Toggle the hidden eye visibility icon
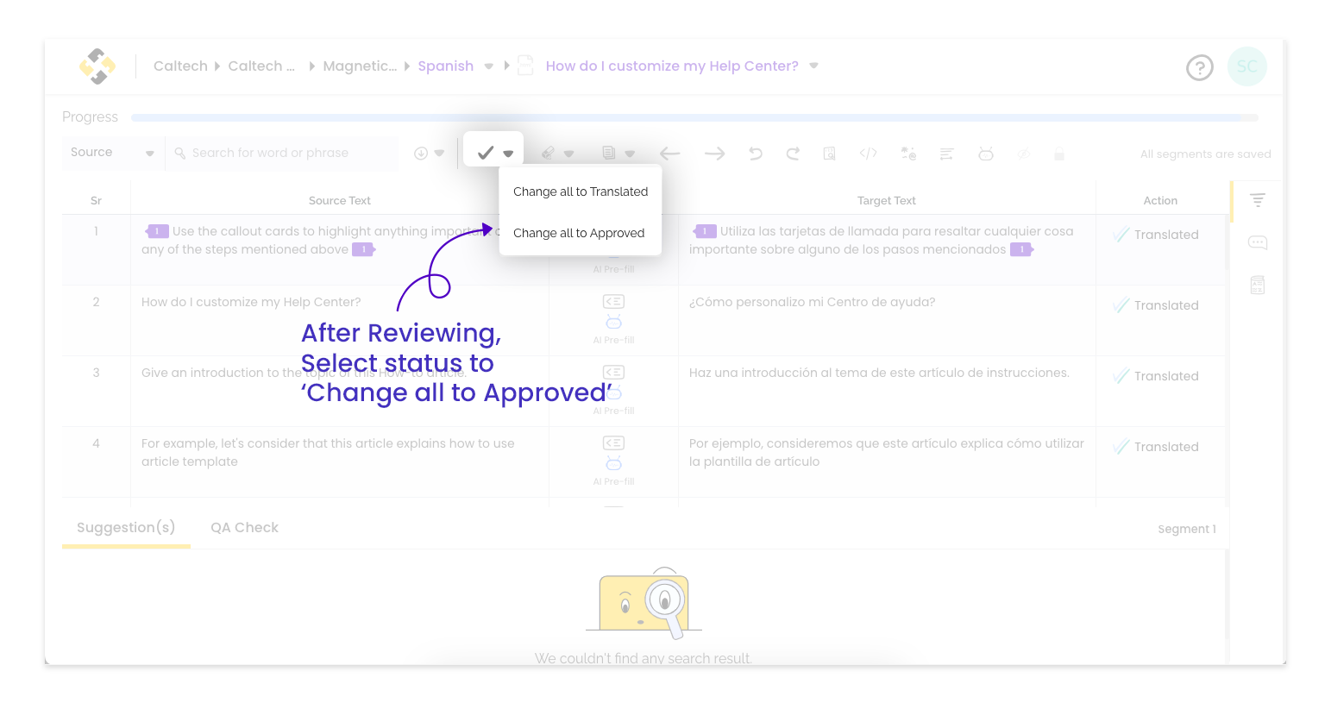The height and width of the screenshot is (703, 1331). [1023, 154]
